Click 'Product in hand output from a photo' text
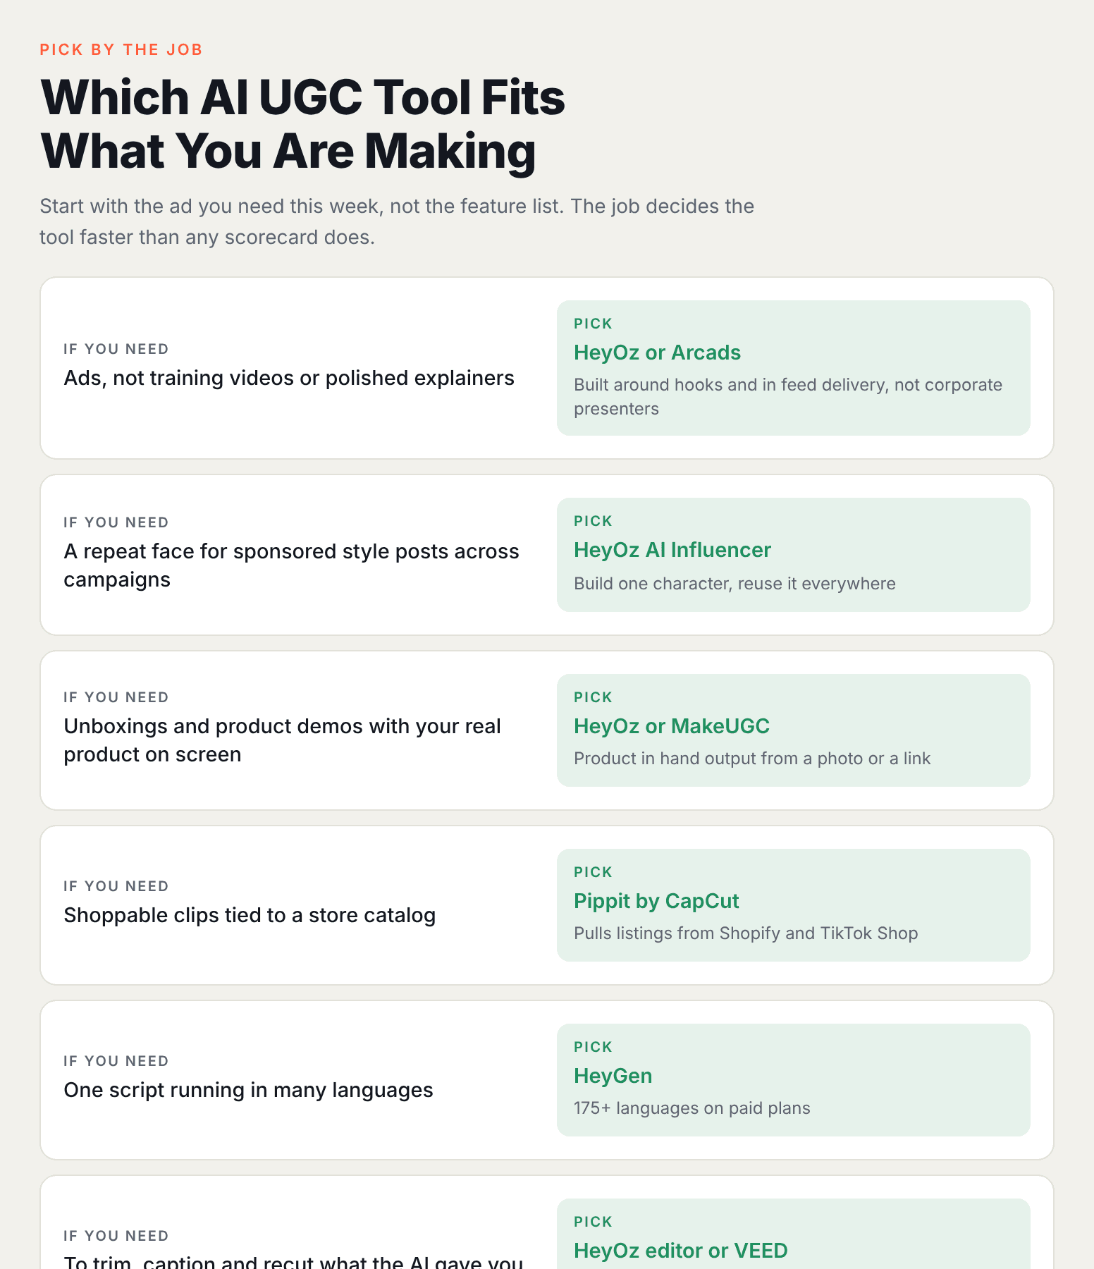 pyautogui.click(x=752, y=759)
